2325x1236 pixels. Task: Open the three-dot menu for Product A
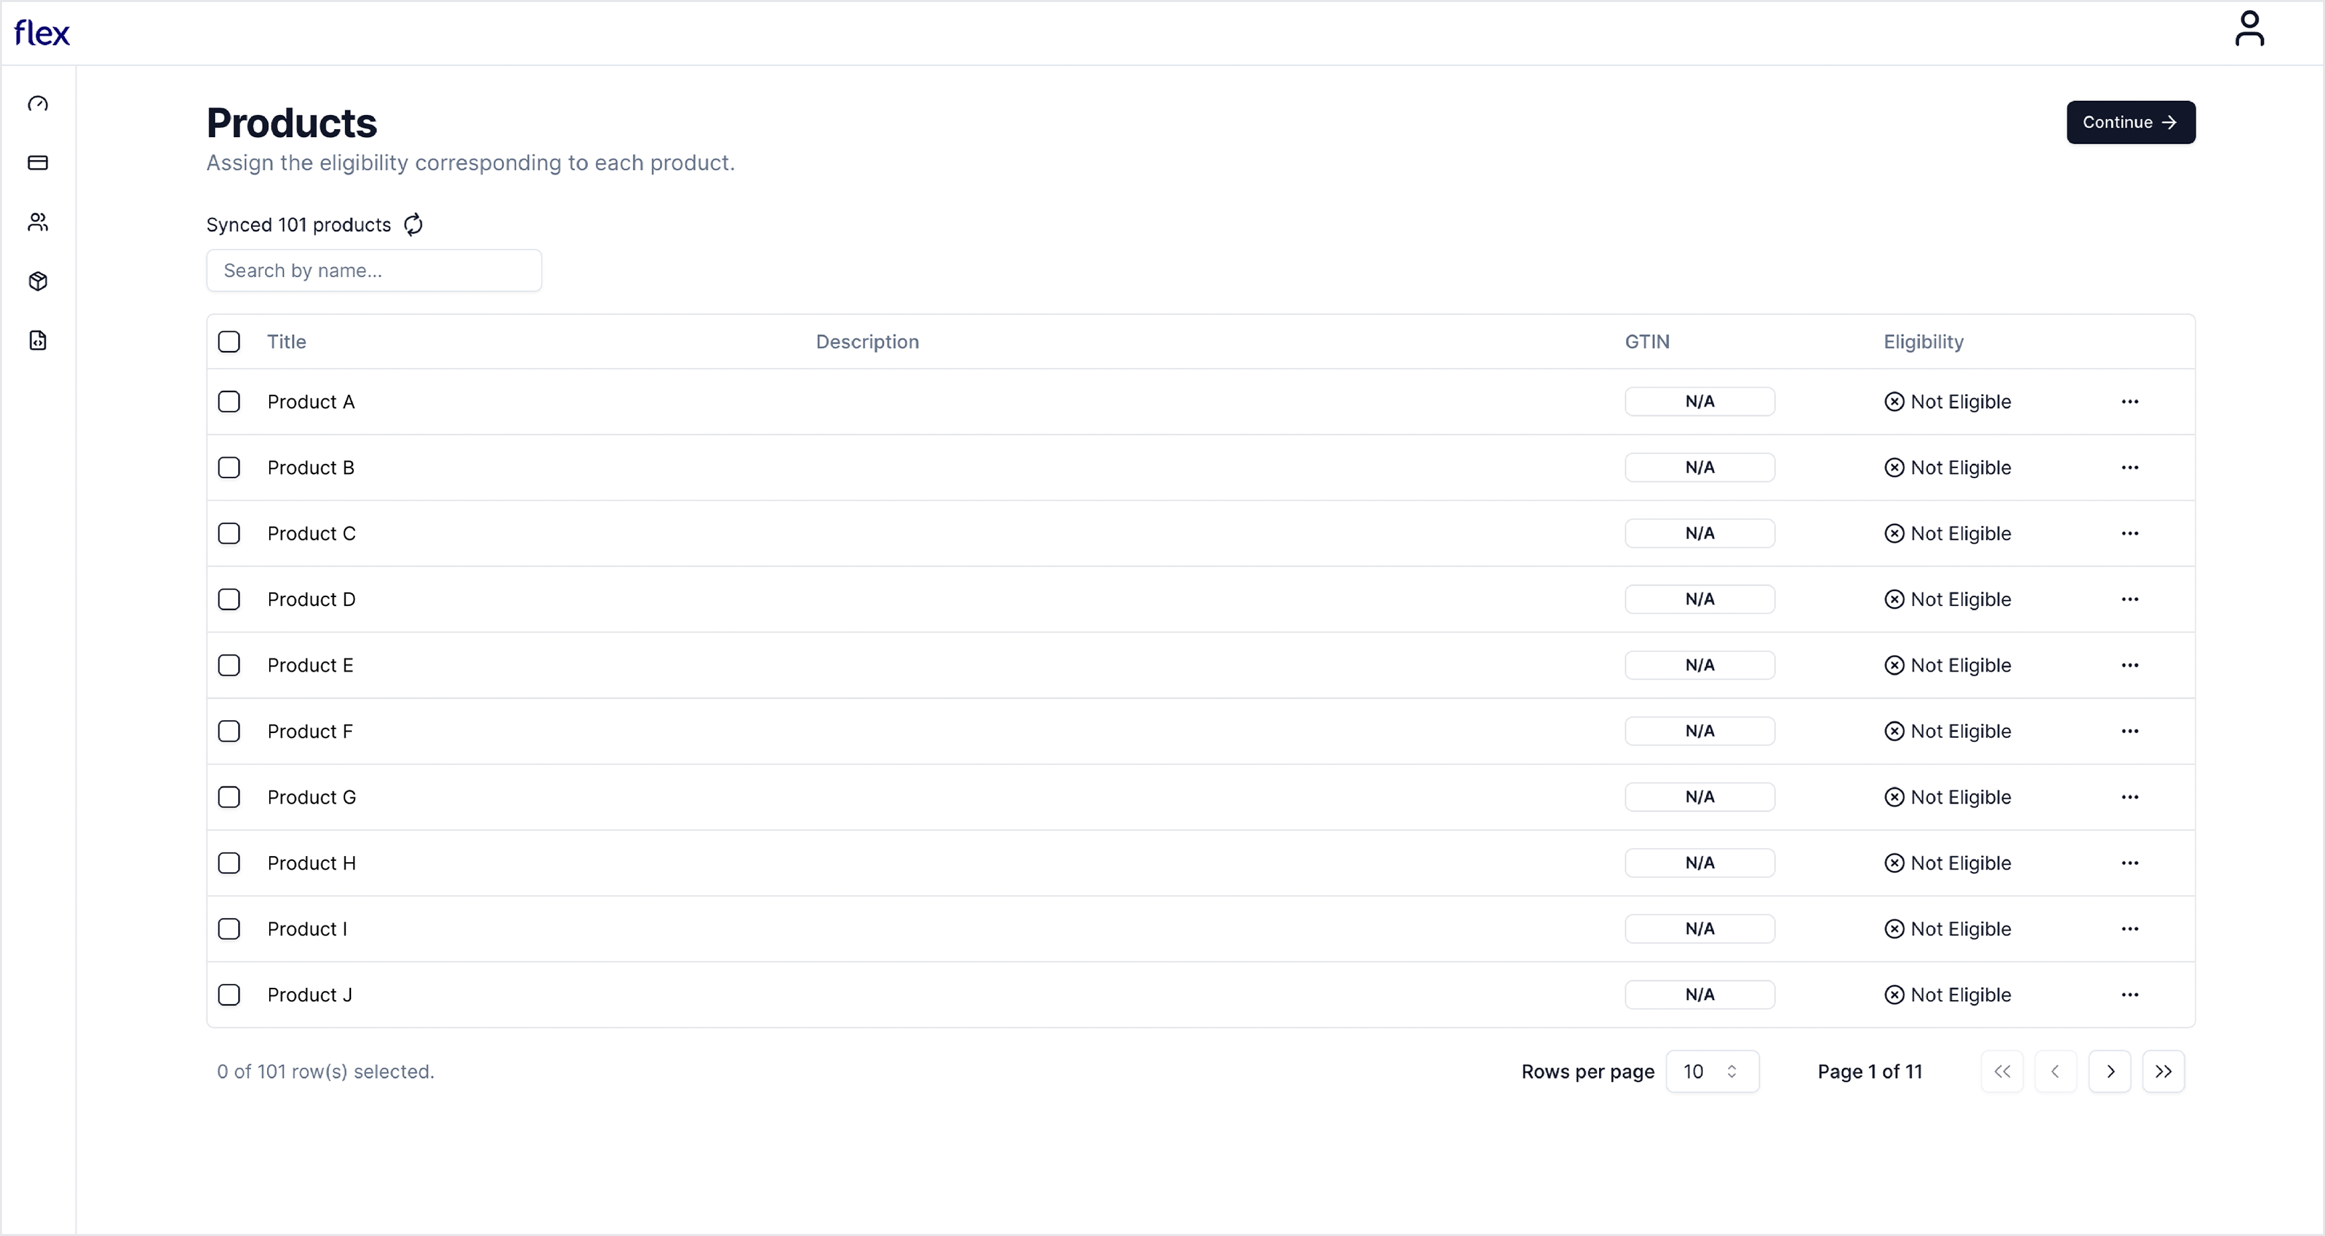pyautogui.click(x=2129, y=401)
